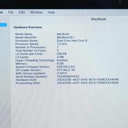Screen dimensions: 128x128
Task: Click the OS Loader Version value
Action: pyautogui.click(x=66, y=70)
